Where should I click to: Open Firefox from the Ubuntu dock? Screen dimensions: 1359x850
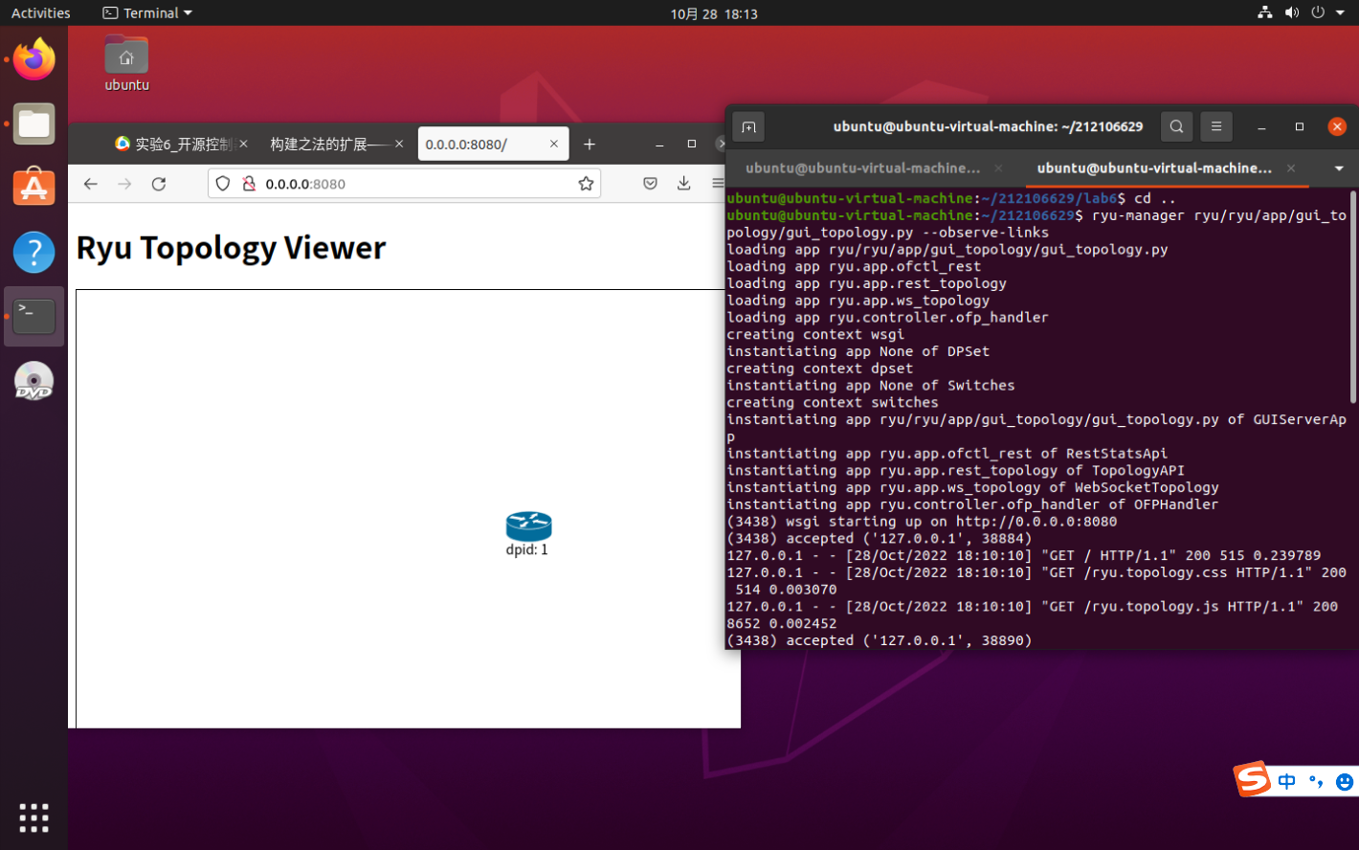point(34,59)
